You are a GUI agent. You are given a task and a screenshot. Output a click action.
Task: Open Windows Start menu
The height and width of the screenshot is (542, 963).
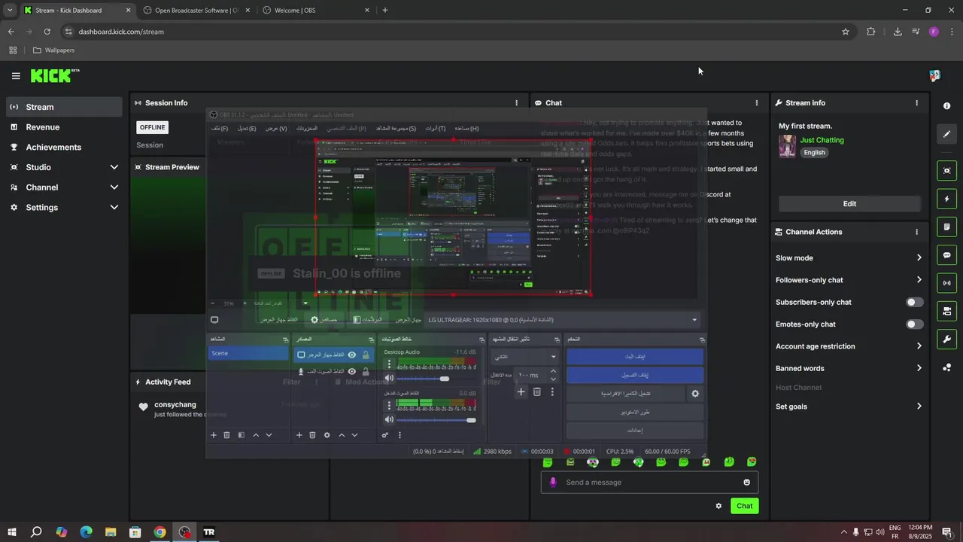pyautogui.click(x=12, y=532)
